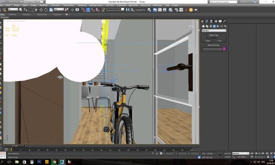
Task: Click the Align tool icon
Action: [132, 10]
